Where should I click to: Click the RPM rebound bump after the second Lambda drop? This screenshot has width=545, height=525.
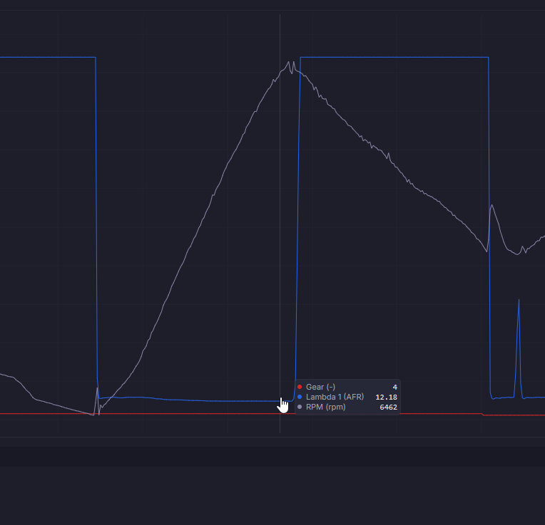(492, 207)
